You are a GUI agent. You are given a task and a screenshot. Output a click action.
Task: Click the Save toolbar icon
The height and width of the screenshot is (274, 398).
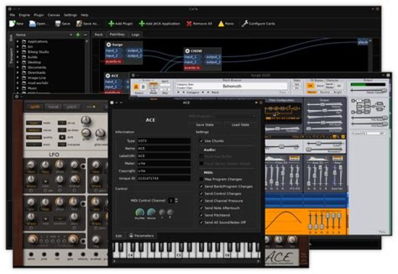click(x=58, y=24)
